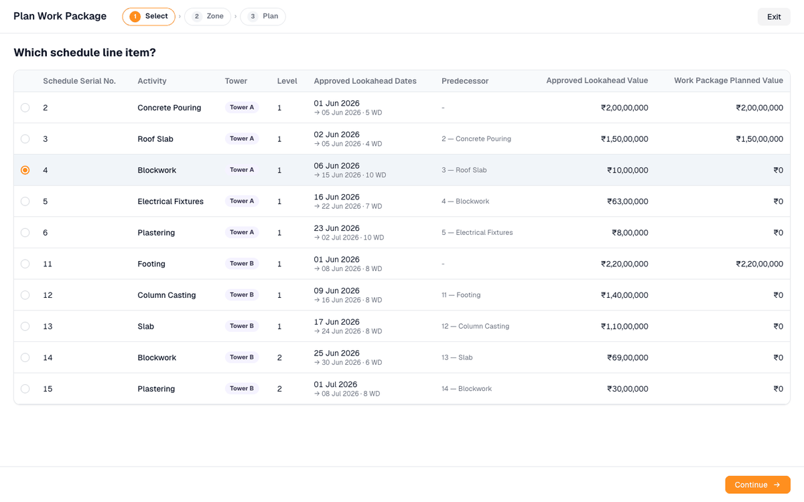Click the date 06 Jun 2026

coord(336,166)
